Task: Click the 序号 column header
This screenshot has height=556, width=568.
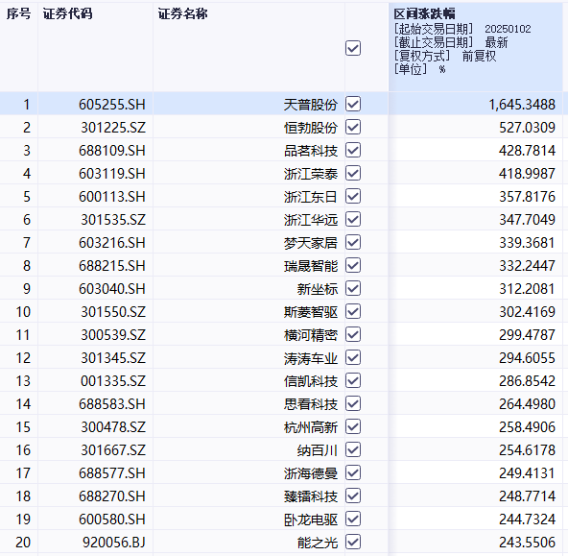Action: click(x=18, y=13)
